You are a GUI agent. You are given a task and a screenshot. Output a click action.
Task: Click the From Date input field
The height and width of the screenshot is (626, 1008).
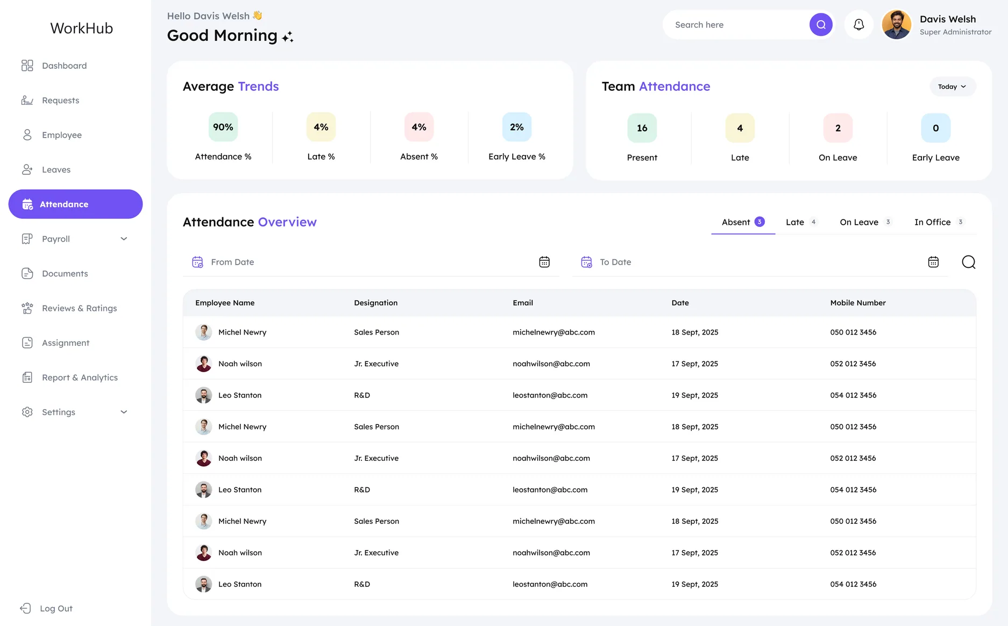[x=371, y=262]
